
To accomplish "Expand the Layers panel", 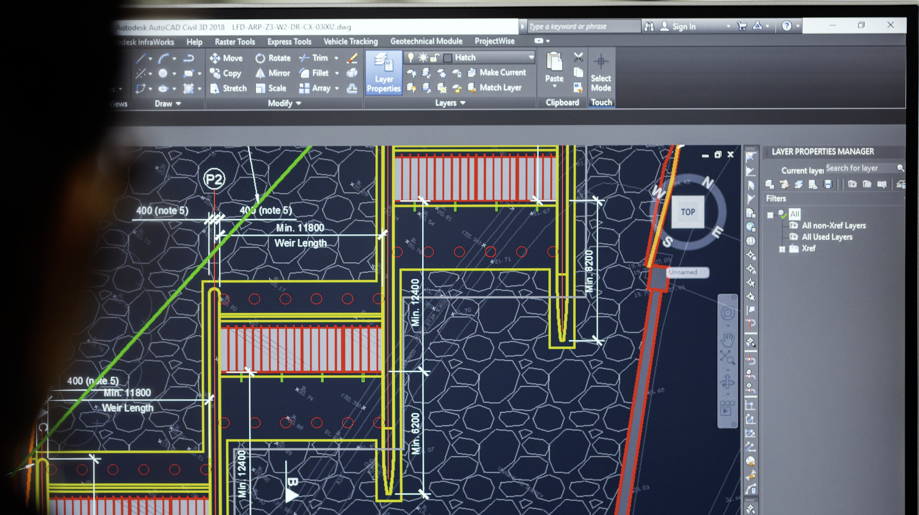I will [x=450, y=103].
